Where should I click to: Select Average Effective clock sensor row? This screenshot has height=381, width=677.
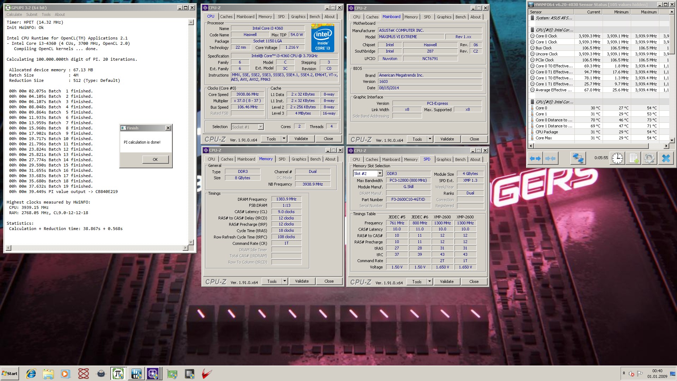[599, 90]
